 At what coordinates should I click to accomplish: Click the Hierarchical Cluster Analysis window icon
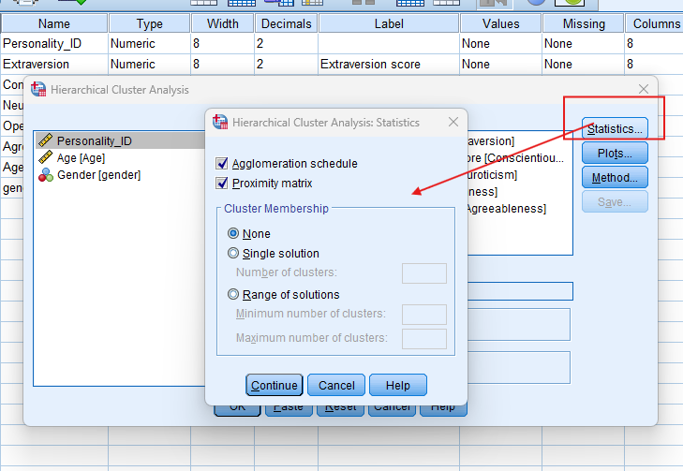39,90
